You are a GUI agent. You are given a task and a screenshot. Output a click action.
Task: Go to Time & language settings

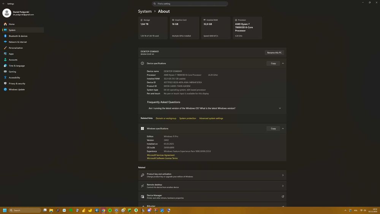16,66
